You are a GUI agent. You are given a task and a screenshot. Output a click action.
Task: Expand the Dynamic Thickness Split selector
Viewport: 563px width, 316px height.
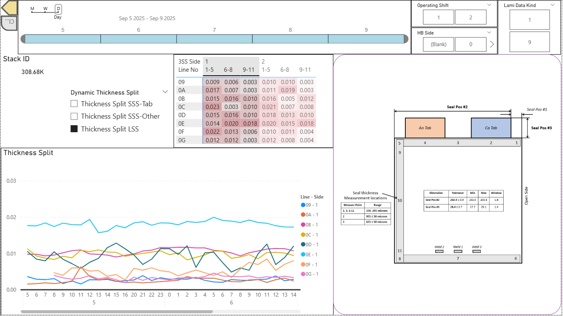point(165,92)
